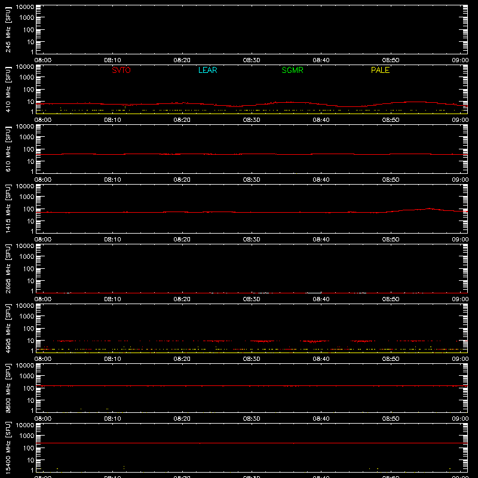
Task: Click 08:10 time label below 2695 MHz panel
Action: point(112,299)
